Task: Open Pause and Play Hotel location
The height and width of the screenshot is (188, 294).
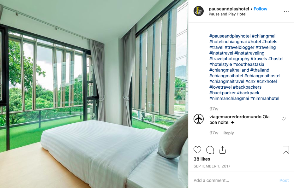Action: pos(227,14)
